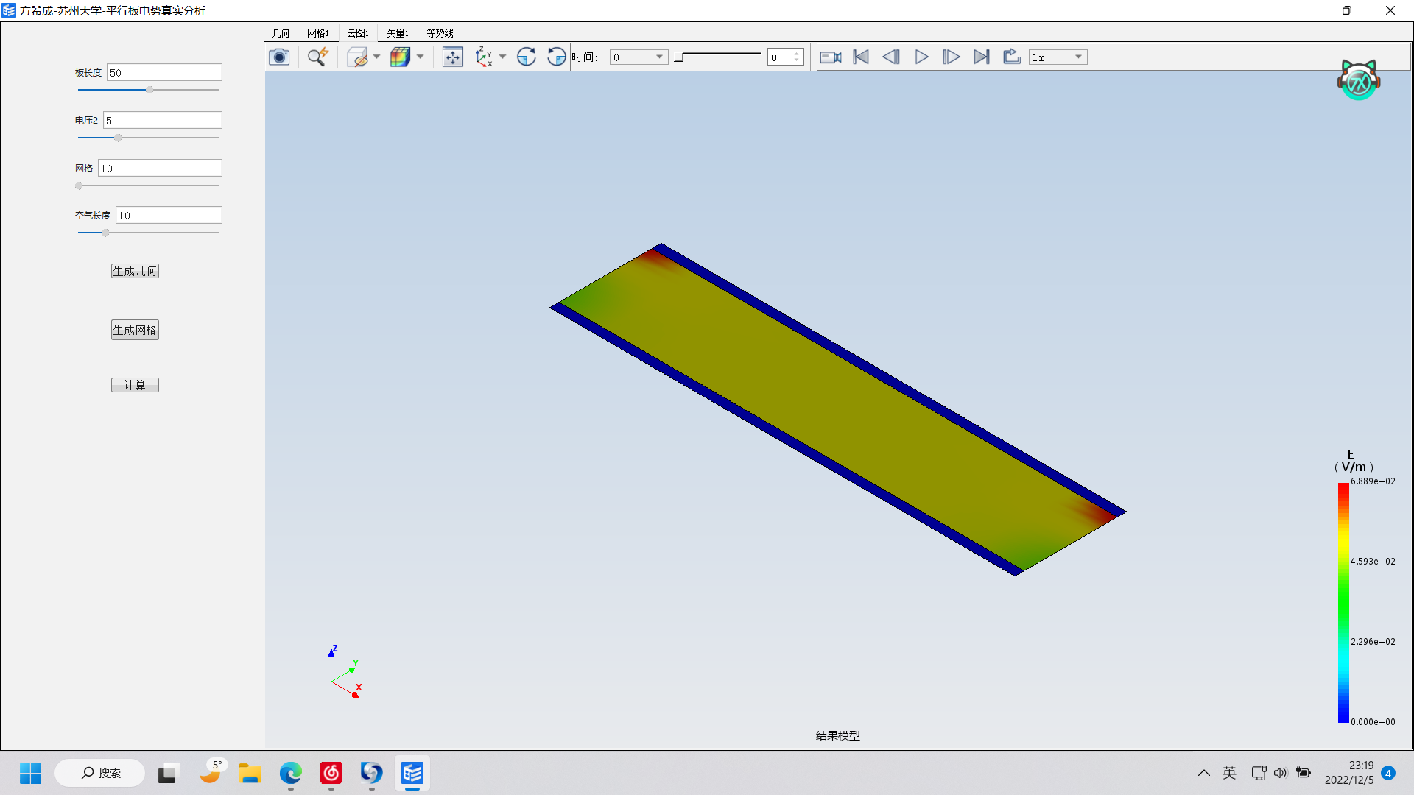Click 计算 button to start calculation
The width and height of the screenshot is (1414, 795).
pos(134,384)
